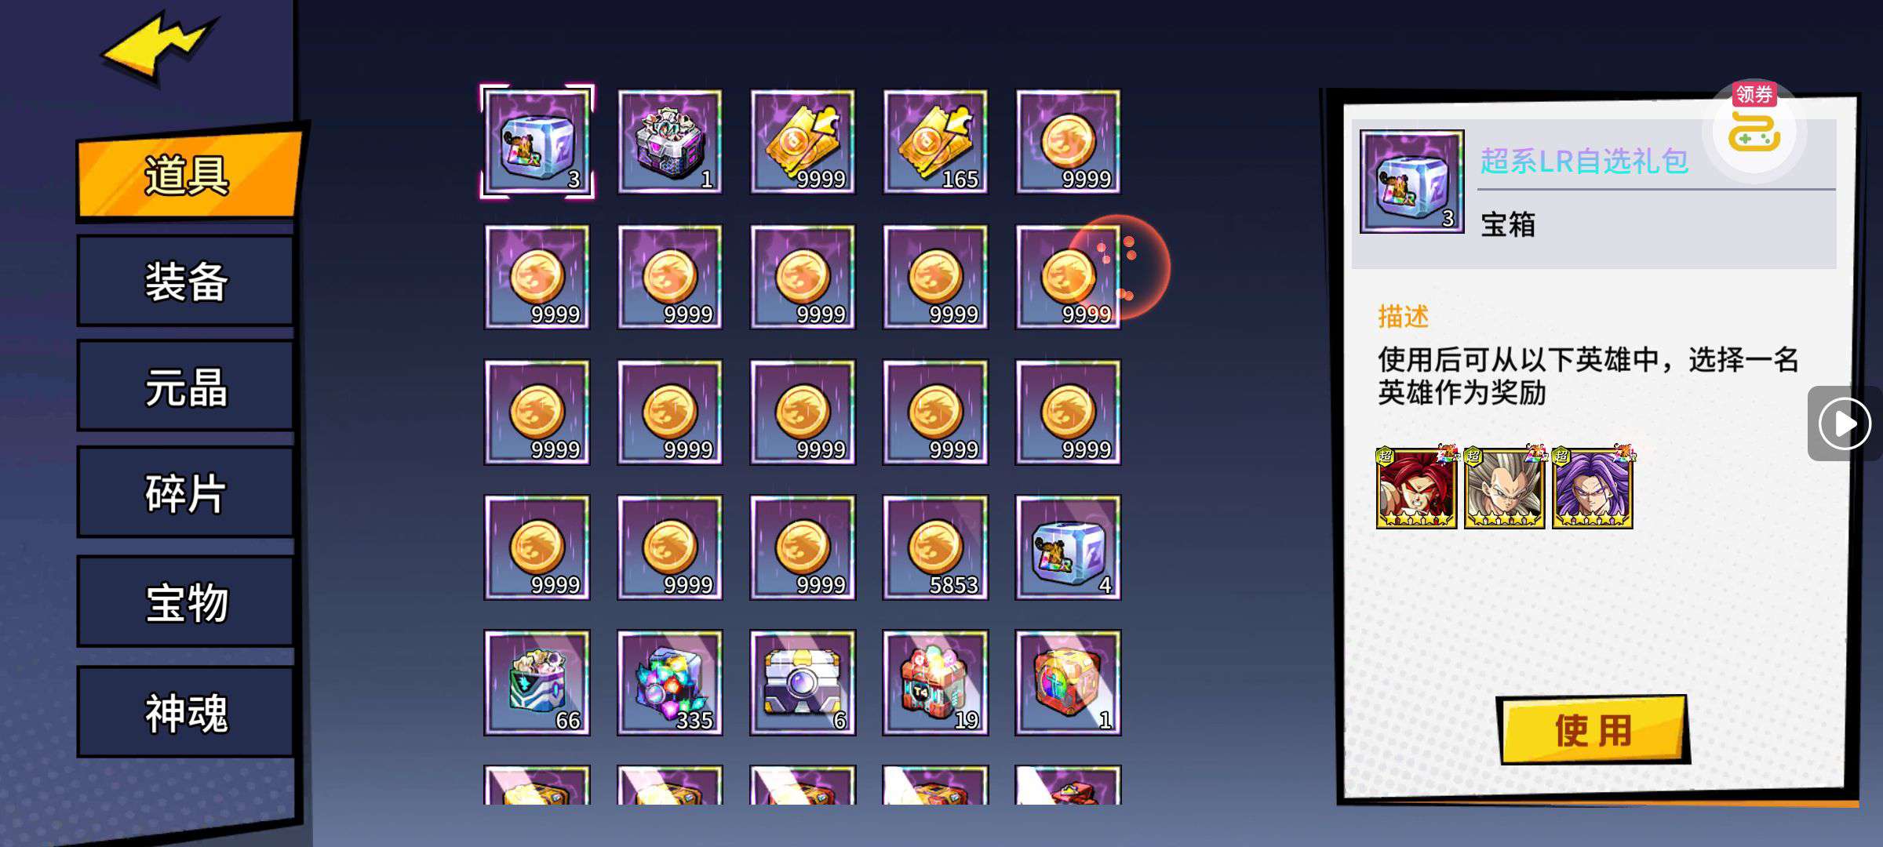
Task: Switch to the 装备 equipment tab
Action: (186, 281)
